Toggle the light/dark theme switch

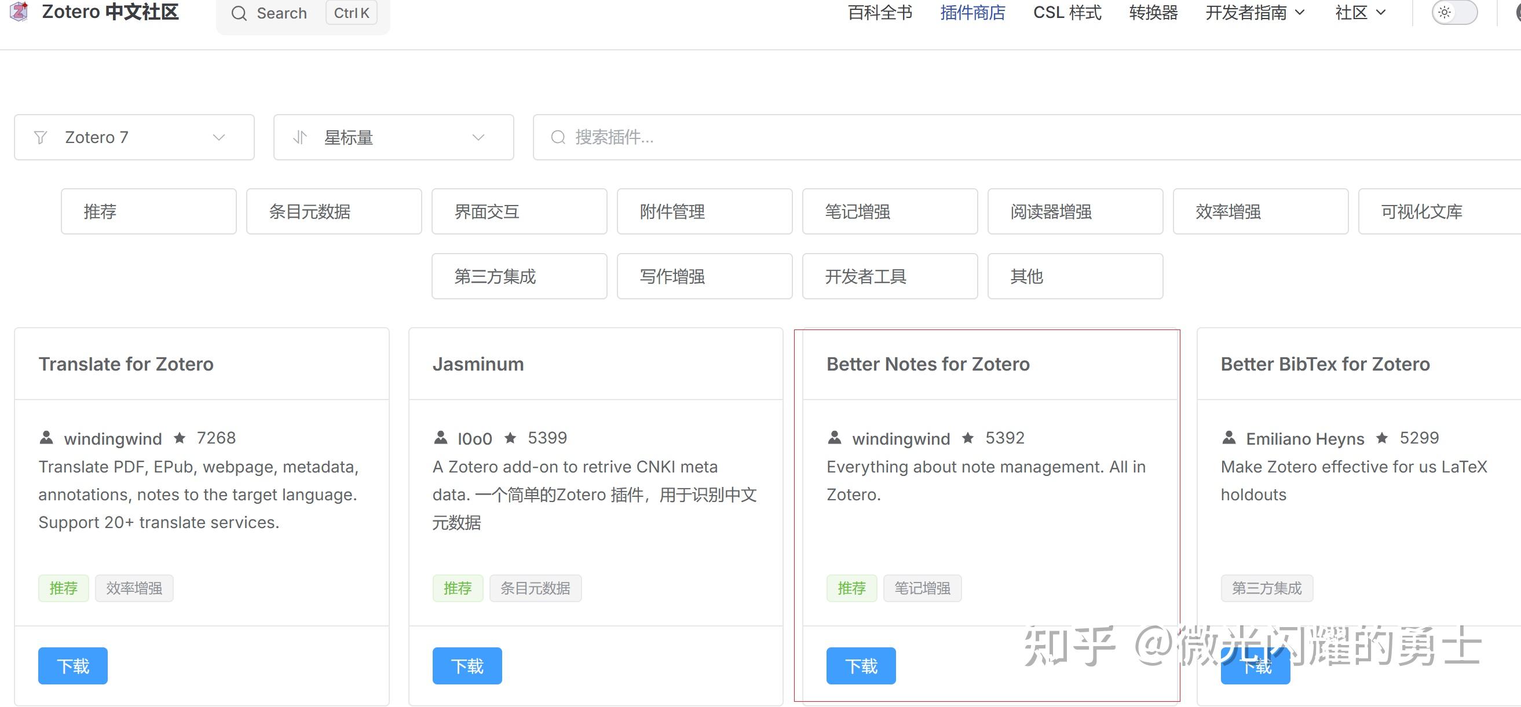[1454, 12]
